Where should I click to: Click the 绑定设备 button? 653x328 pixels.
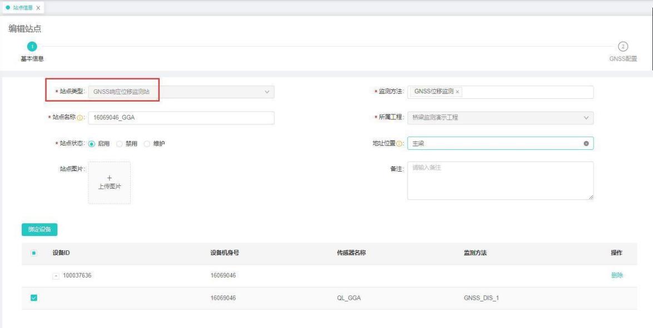click(x=39, y=229)
